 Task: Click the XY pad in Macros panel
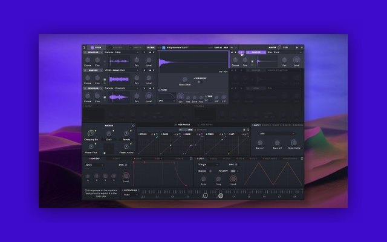(x=109, y=149)
